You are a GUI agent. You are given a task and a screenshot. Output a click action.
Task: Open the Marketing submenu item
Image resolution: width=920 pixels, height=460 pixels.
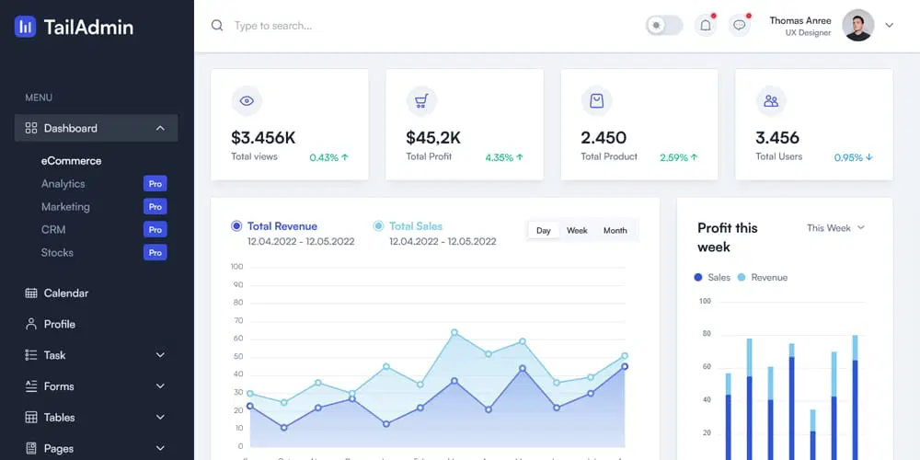tap(65, 206)
